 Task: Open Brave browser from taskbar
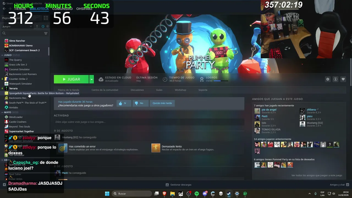[164, 194]
